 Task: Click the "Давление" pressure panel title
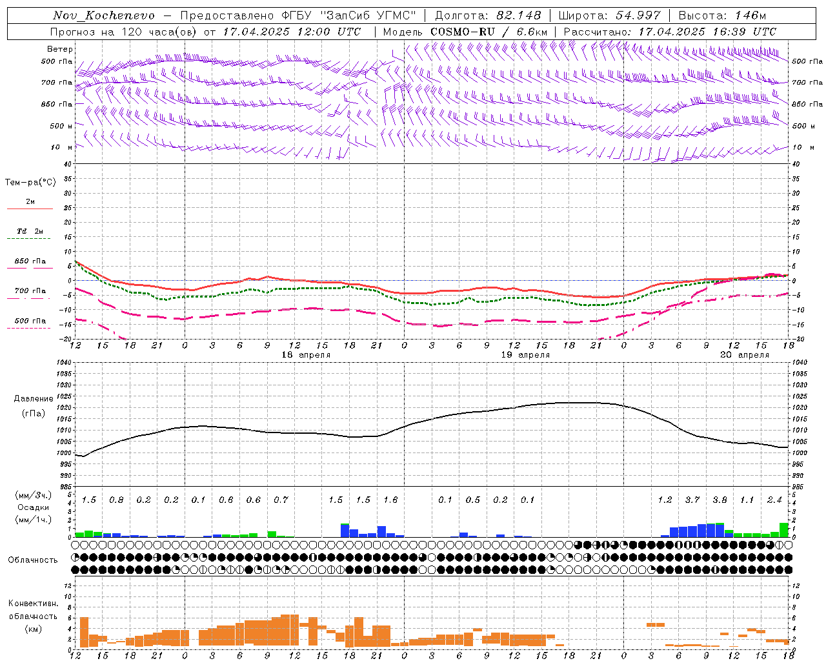click(x=34, y=399)
